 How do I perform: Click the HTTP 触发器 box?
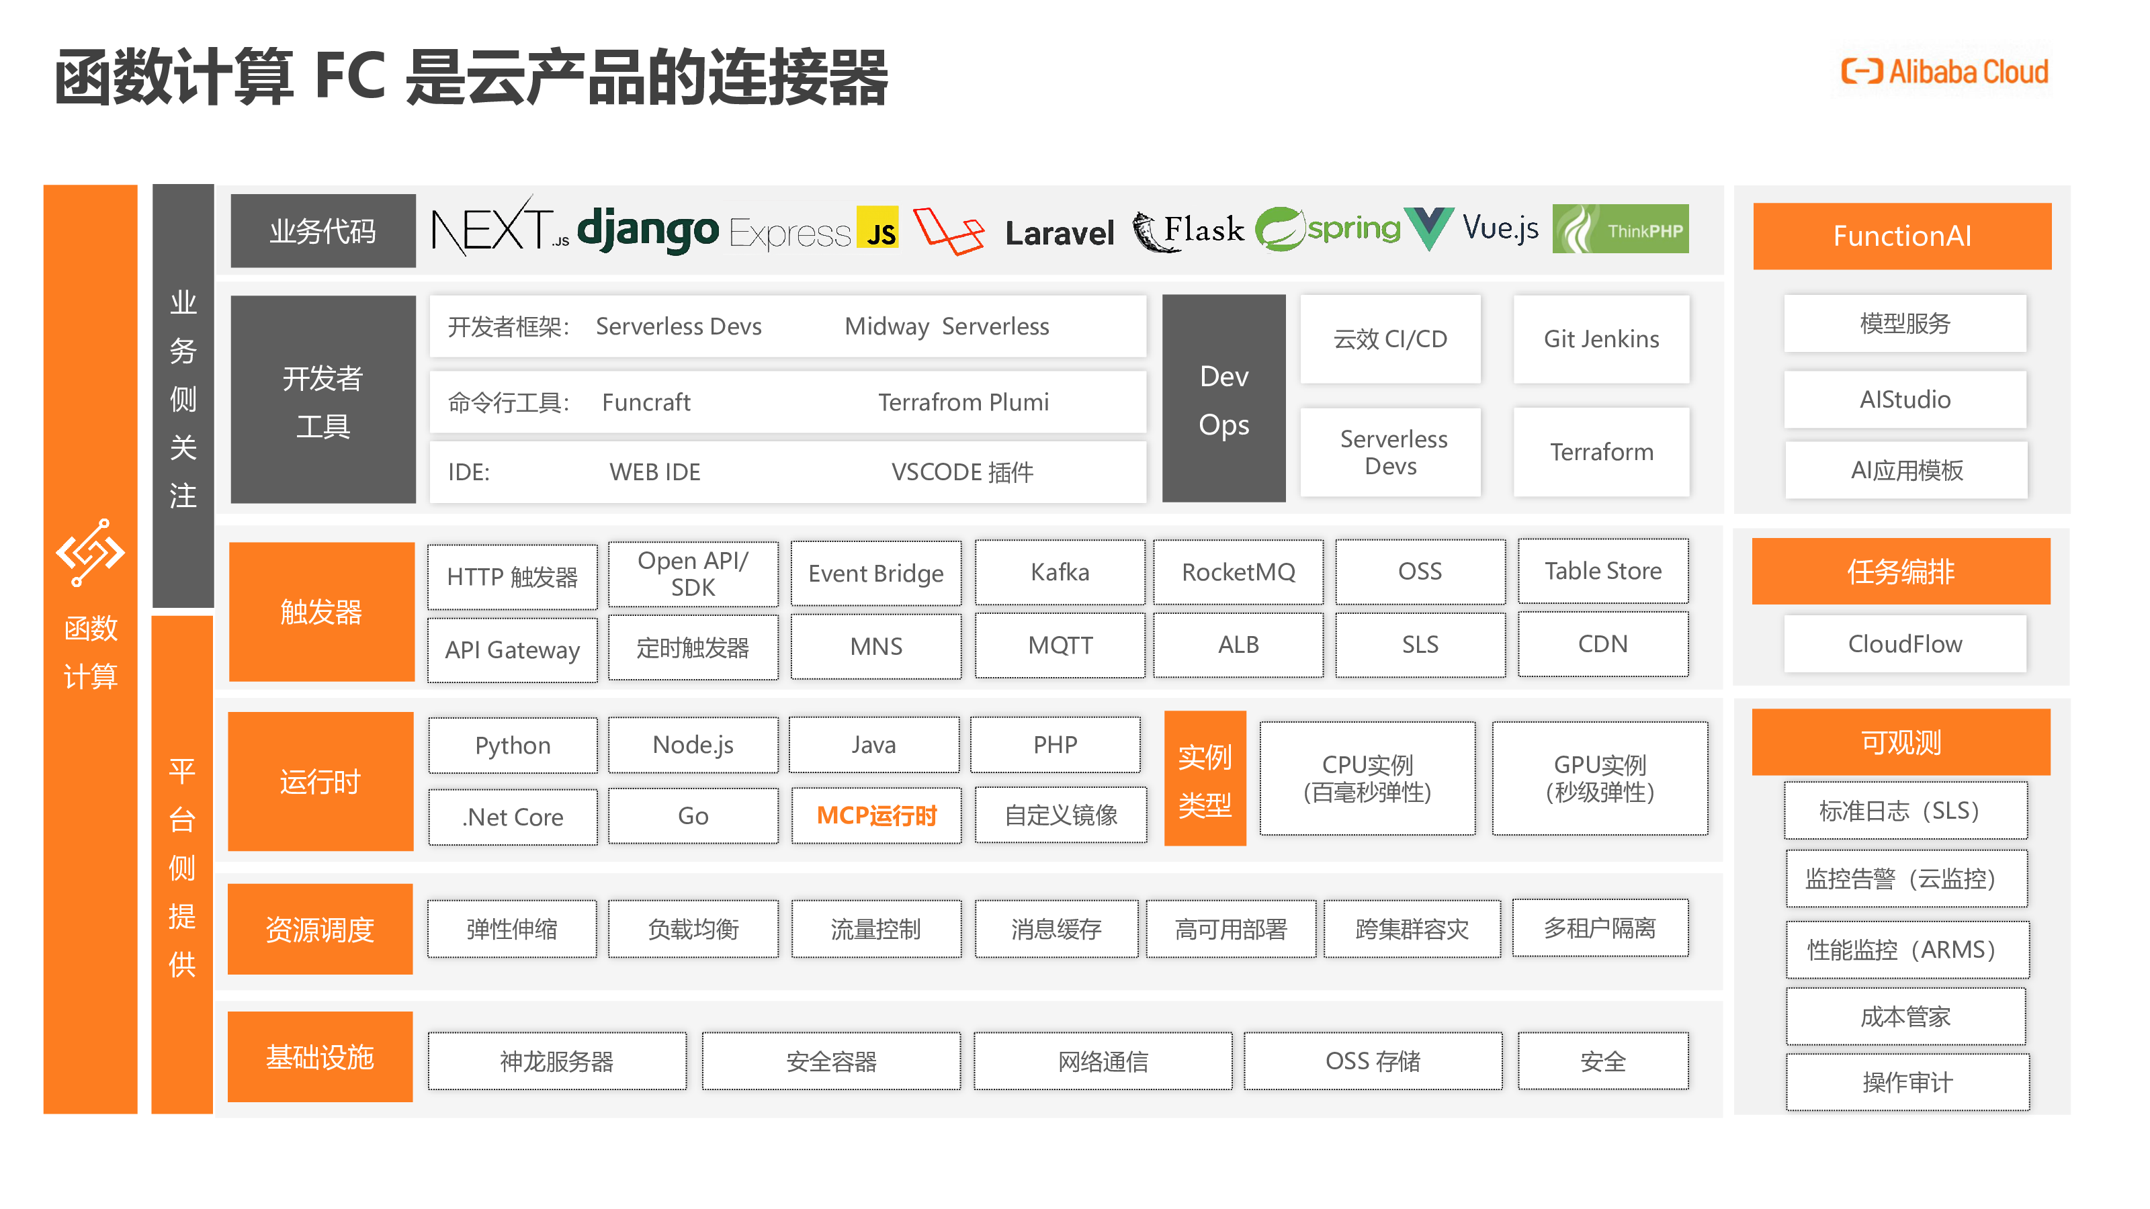513,576
